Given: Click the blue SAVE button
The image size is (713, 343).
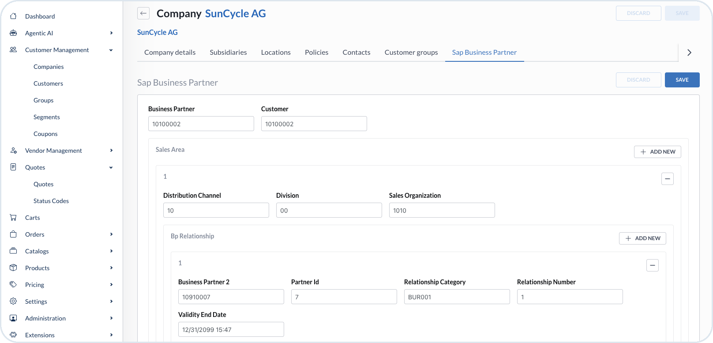Looking at the screenshot, I should [x=682, y=80].
